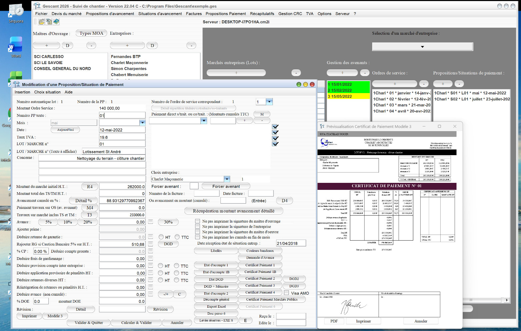
Task: Select the '1Charl * S02 * L01 * juillet' row
Action: click(x=472, y=99)
